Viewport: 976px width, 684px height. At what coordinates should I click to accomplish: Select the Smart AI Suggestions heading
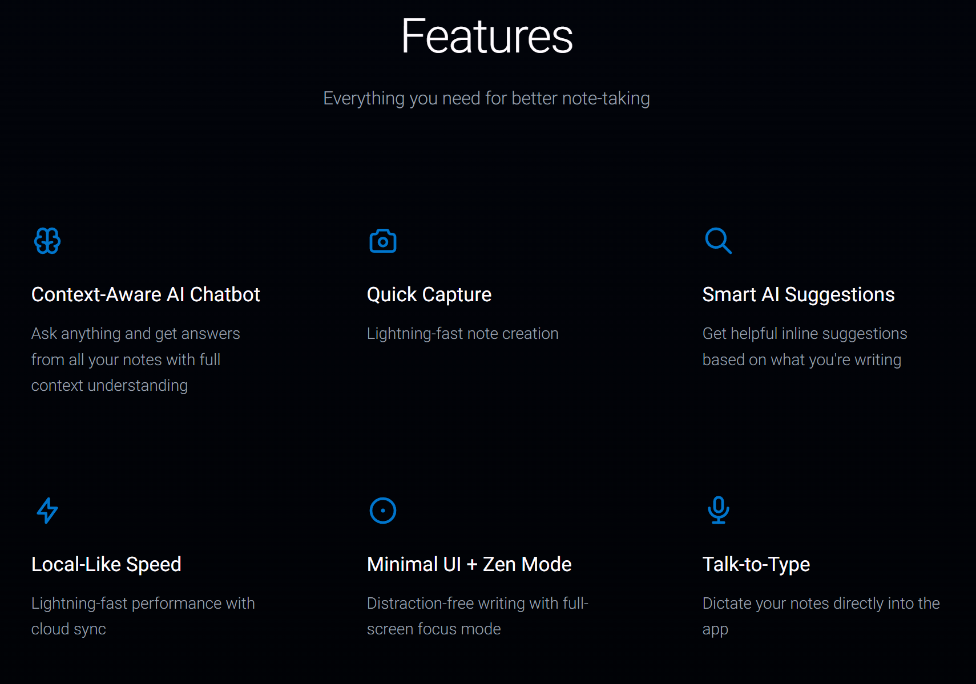[x=798, y=295]
